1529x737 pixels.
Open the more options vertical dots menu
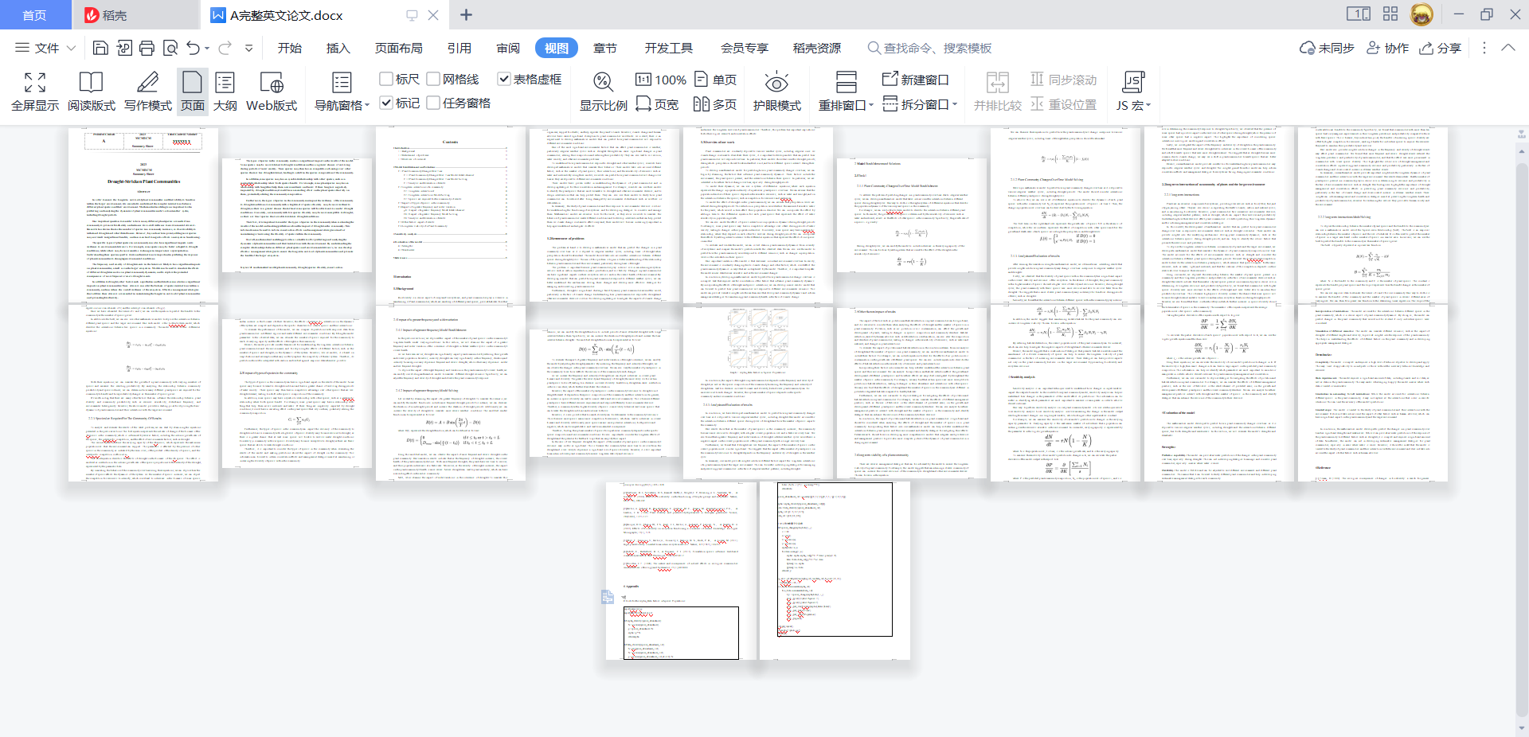pos(1484,49)
